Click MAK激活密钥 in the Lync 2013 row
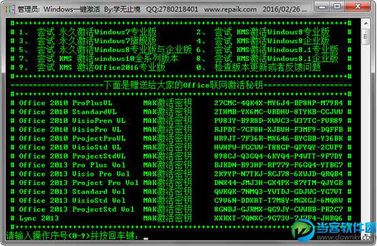The image size is (377, 246). click(168, 218)
